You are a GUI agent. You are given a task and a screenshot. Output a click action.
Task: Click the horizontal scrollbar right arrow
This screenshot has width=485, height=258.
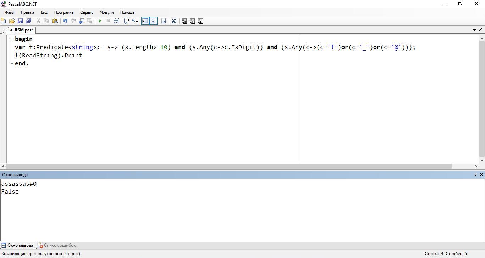click(x=476, y=166)
